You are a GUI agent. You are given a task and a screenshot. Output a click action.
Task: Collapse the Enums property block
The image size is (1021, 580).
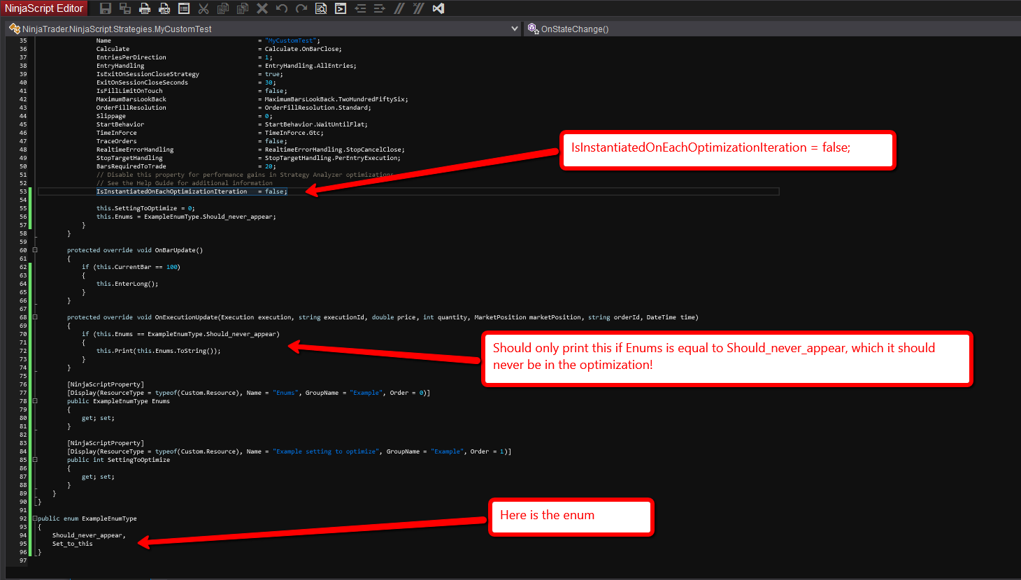pyautogui.click(x=35, y=401)
